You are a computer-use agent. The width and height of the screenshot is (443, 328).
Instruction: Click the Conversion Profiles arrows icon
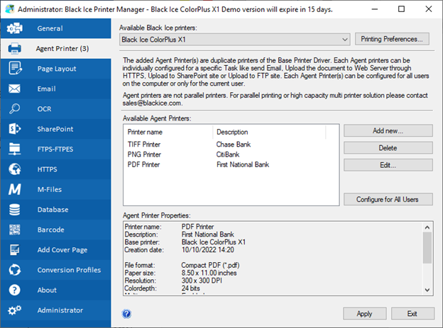14,270
